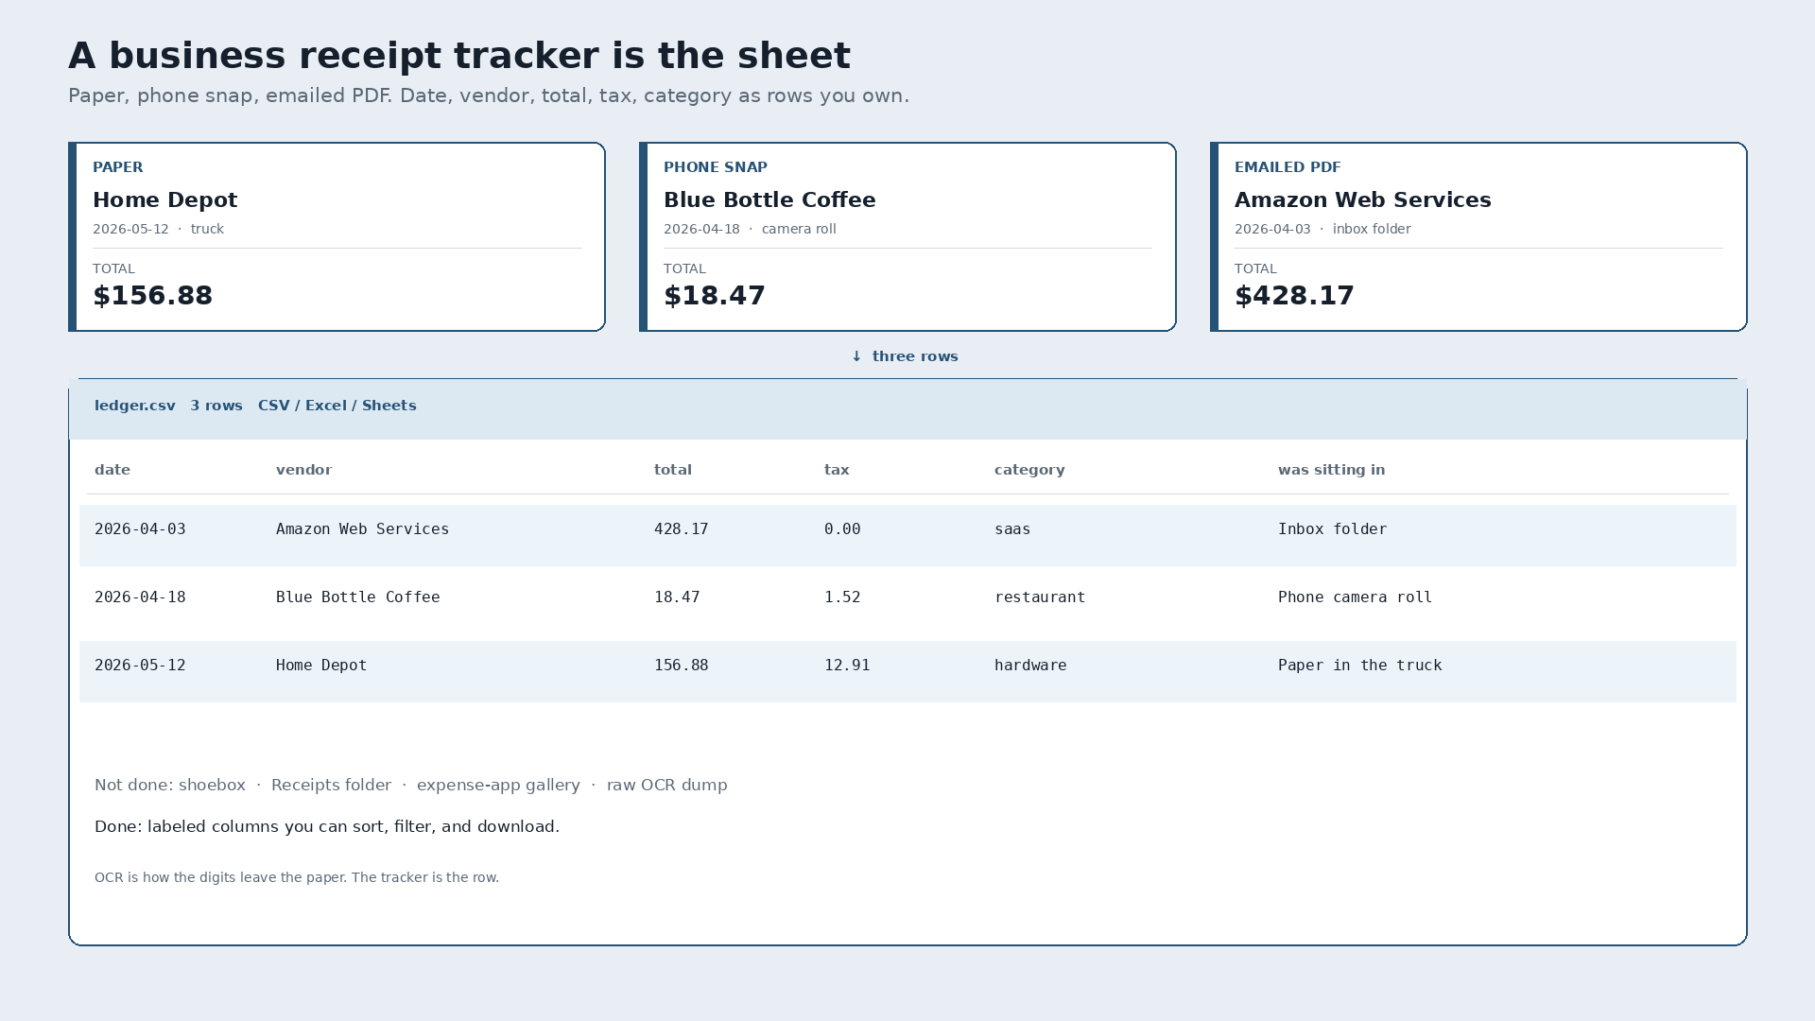Click the PAPER card label
Screen dimensions: 1815x1021
tap(118, 167)
